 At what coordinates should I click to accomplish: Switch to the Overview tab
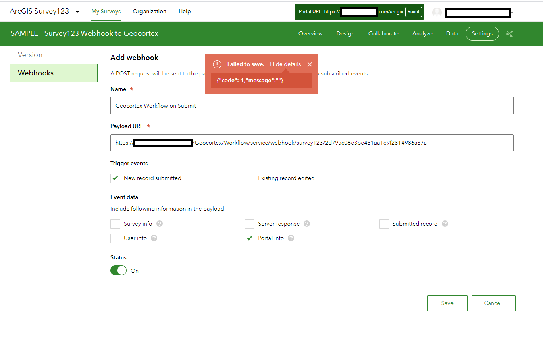point(310,33)
